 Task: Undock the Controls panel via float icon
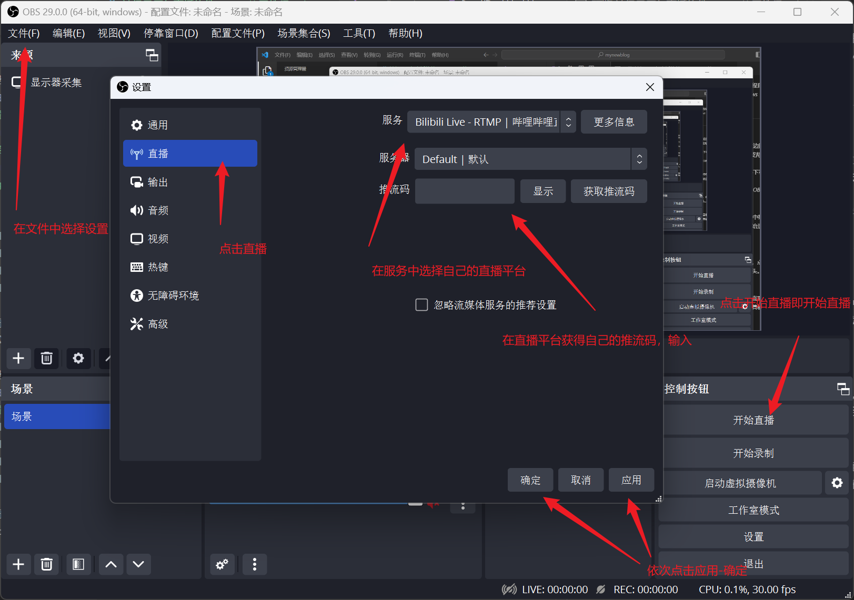[843, 389]
